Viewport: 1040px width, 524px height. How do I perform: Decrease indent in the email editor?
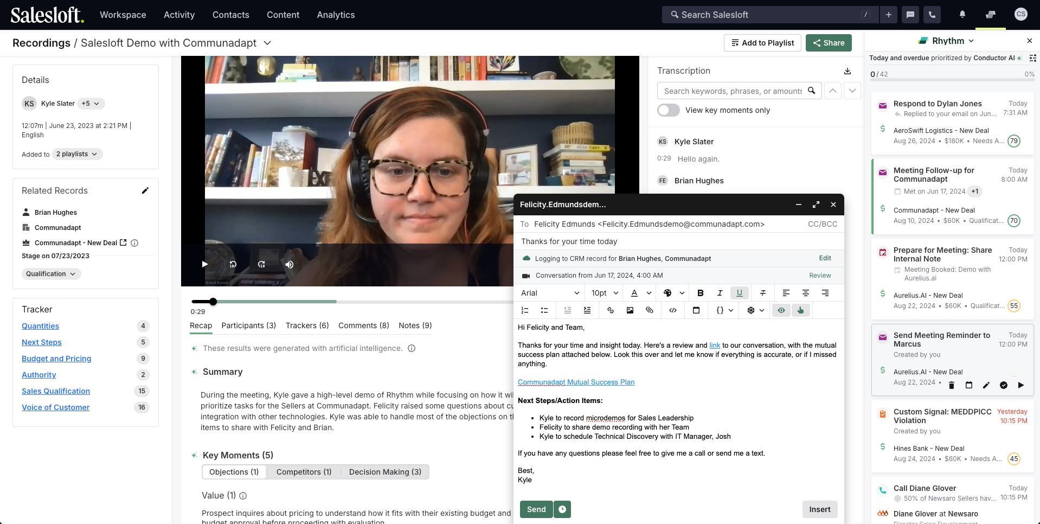(568, 310)
